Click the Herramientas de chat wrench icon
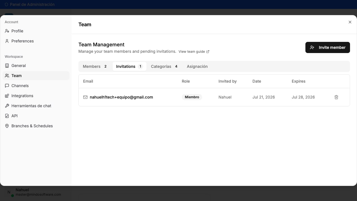 click(7, 106)
